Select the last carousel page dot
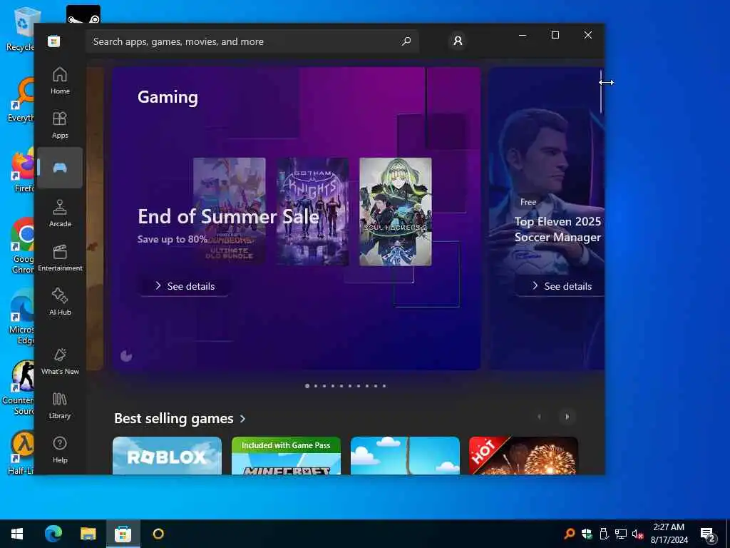This screenshot has width=730, height=548. [x=384, y=386]
